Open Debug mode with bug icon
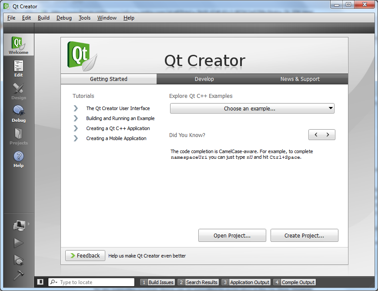378x291 pixels. tap(19, 114)
